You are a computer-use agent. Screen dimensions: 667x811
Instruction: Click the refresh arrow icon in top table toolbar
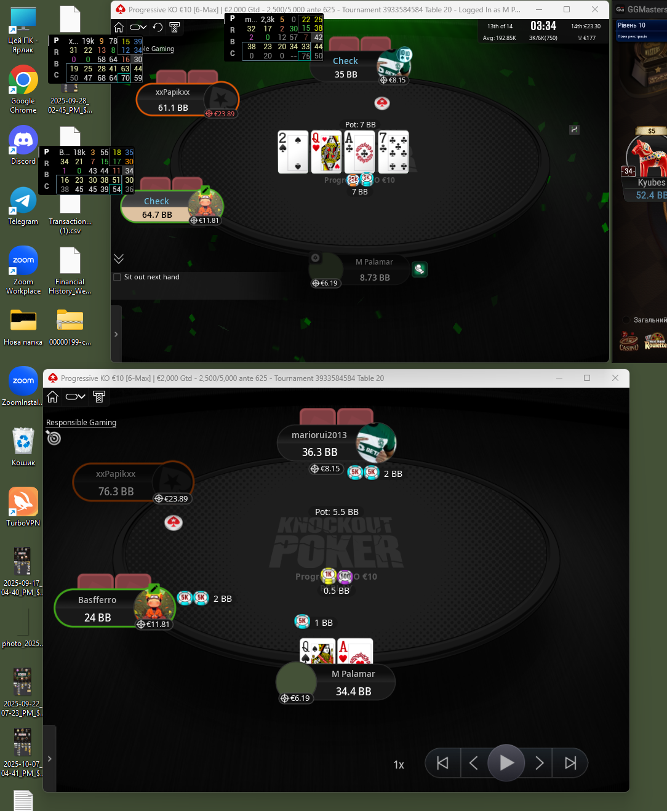coord(158,27)
